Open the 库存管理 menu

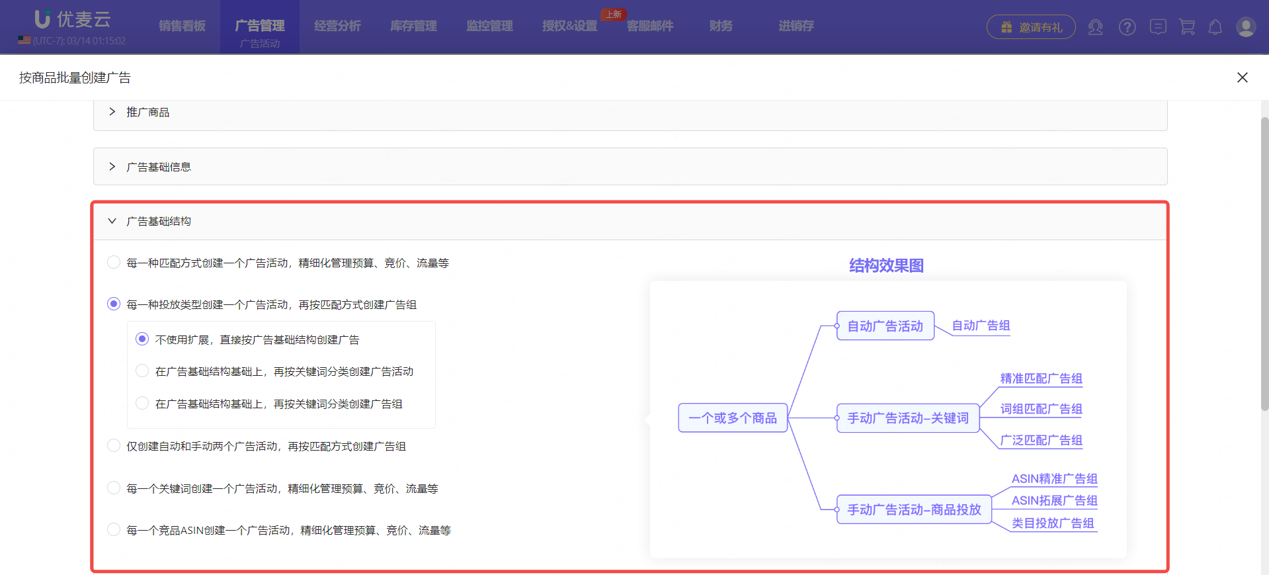tap(413, 26)
